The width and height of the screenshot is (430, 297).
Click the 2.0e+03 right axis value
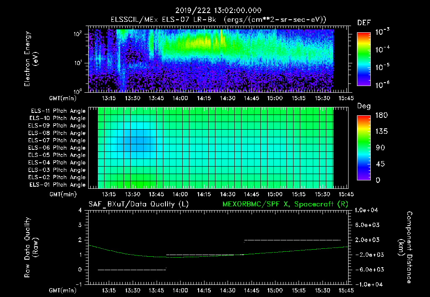[367, 240]
